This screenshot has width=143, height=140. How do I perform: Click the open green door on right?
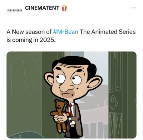[x=122, y=95]
